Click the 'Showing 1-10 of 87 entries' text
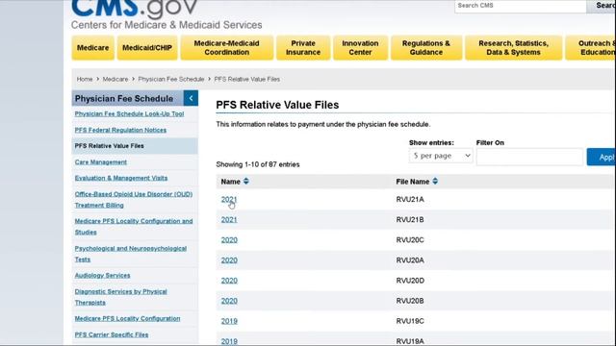 (x=258, y=164)
